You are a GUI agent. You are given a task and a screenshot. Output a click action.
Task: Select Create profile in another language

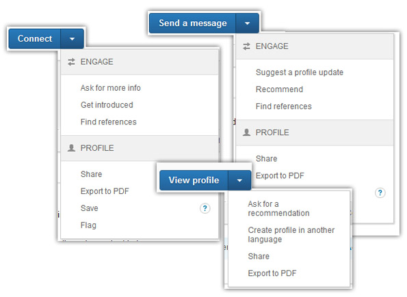tap(291, 235)
